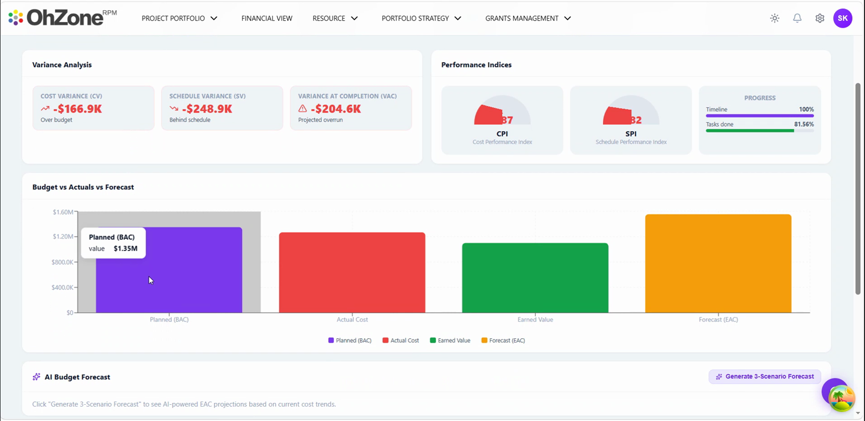The height and width of the screenshot is (421, 865).
Task: Click the Tasks done progress bar
Action: (x=760, y=131)
